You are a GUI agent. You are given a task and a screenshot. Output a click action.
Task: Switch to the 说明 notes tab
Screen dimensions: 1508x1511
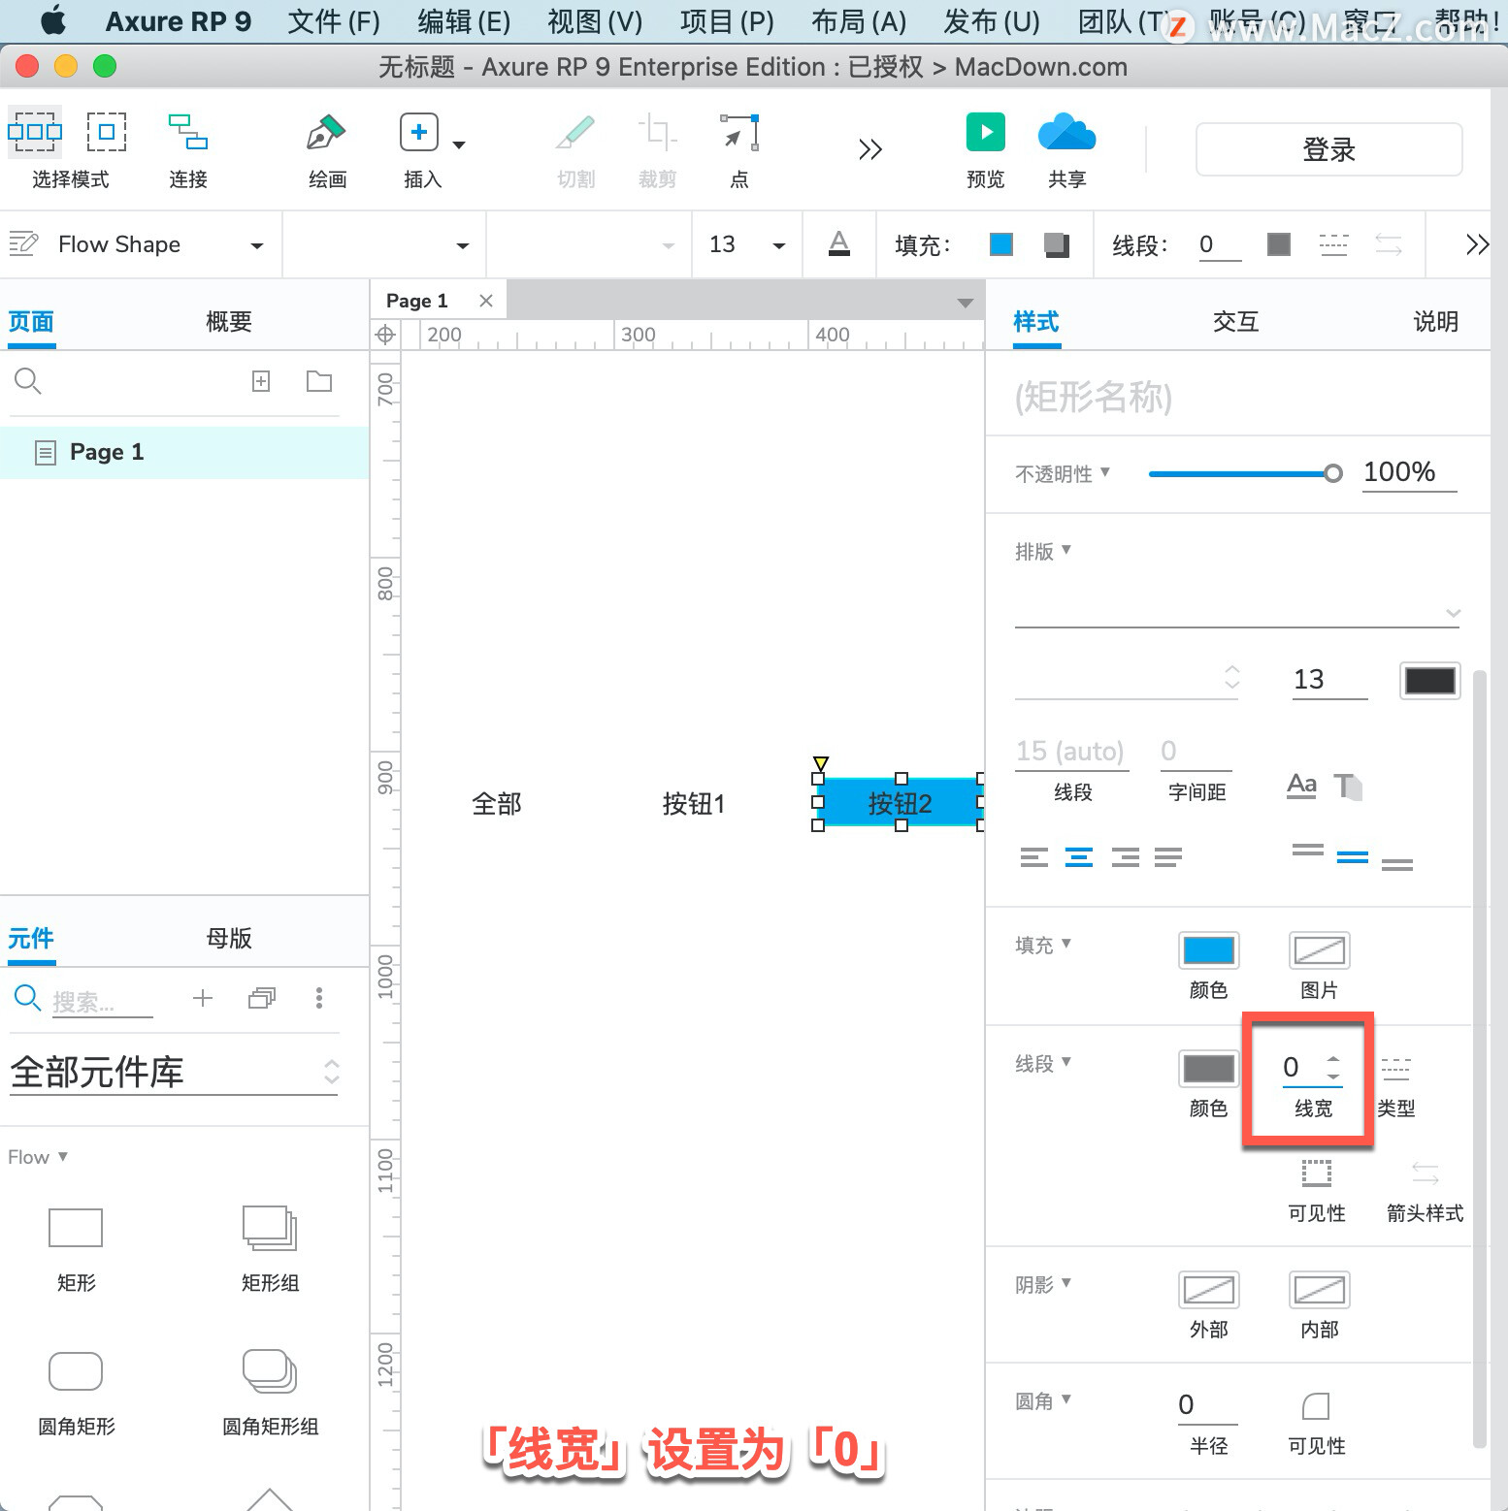[x=1435, y=321]
